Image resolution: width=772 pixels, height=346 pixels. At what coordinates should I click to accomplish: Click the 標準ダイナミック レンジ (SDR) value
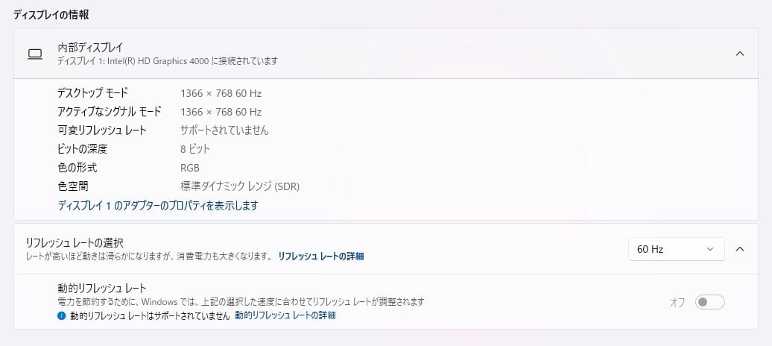[239, 186]
